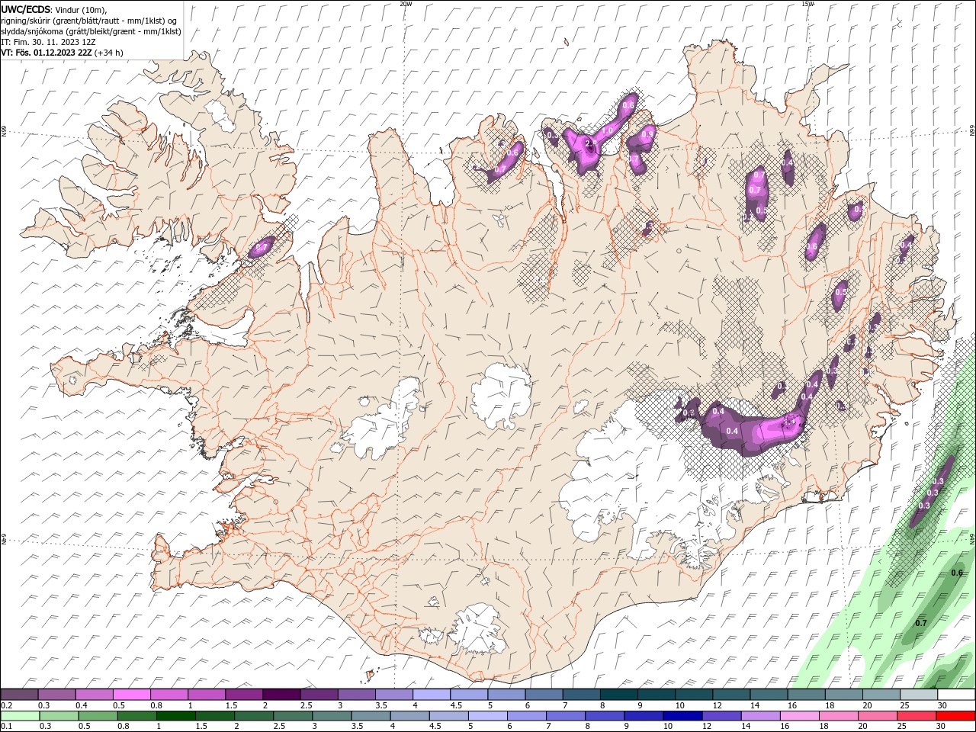Click the 0.5 bright pink swatch on the upper scale

[x=132, y=695]
